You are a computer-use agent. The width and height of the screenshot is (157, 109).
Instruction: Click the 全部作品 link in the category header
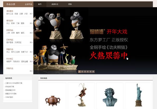(x=29, y=4)
